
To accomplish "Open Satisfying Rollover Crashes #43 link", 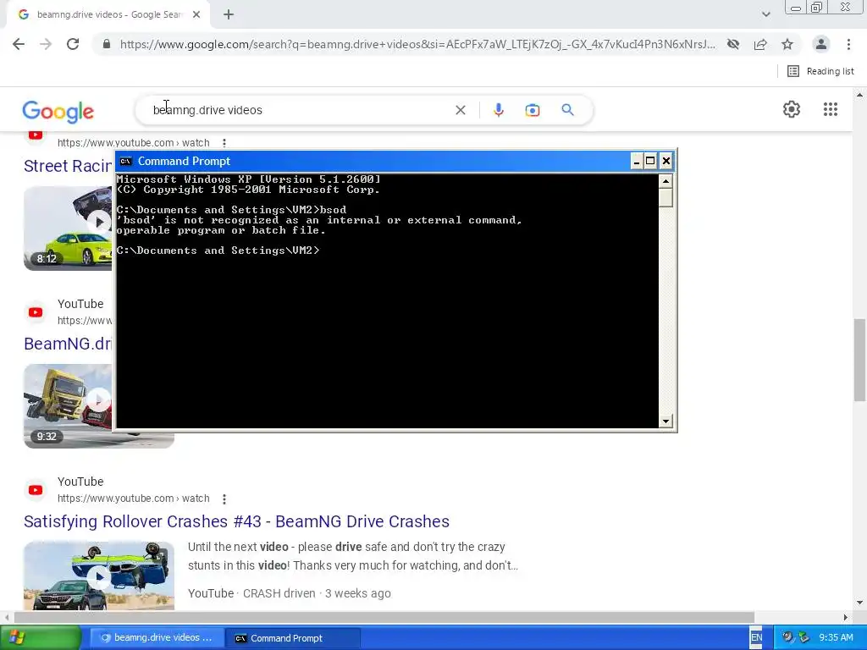I will coord(237,521).
